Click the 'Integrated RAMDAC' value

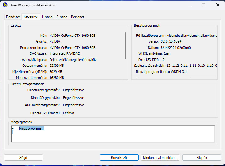(64, 53)
